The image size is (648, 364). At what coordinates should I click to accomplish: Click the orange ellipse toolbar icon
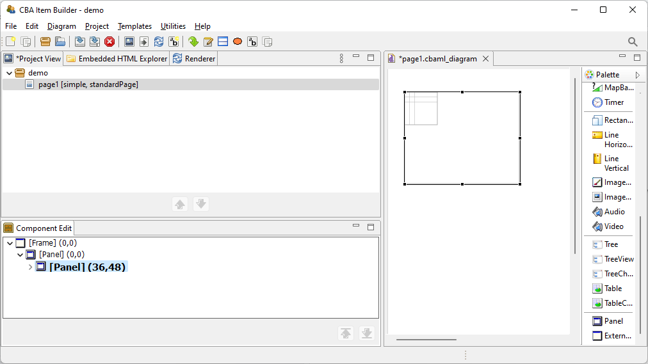[x=238, y=42]
